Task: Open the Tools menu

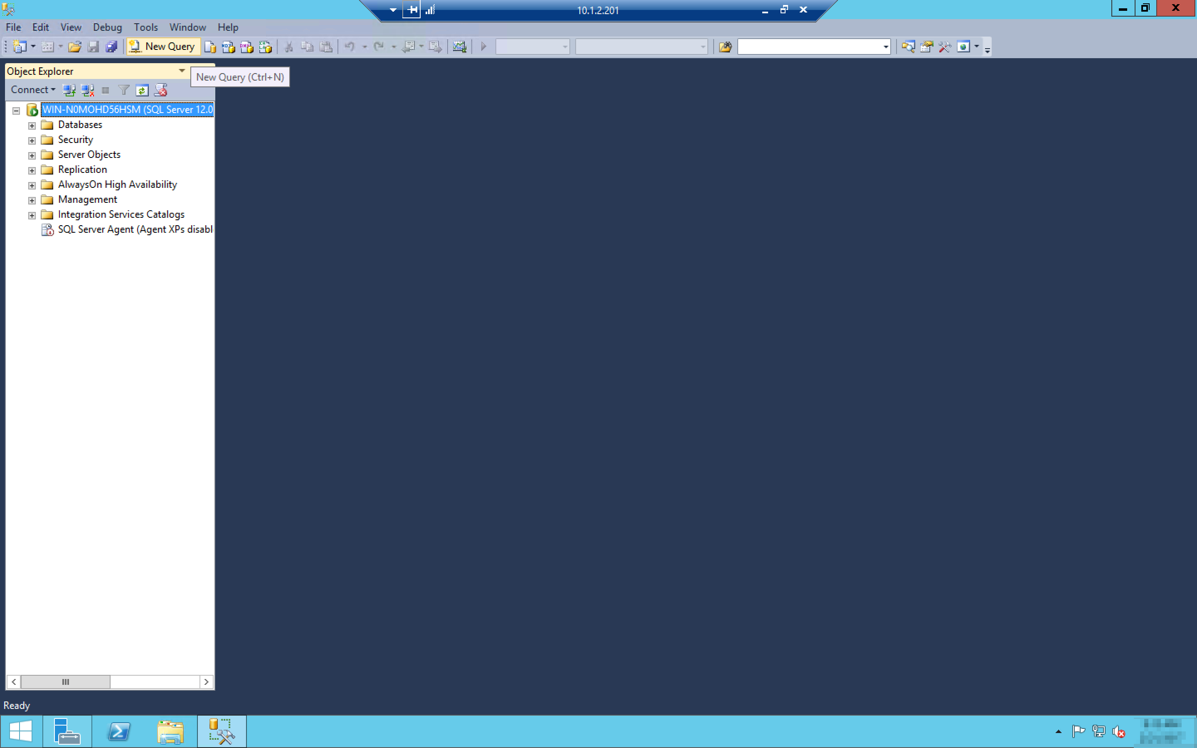Action: click(145, 27)
